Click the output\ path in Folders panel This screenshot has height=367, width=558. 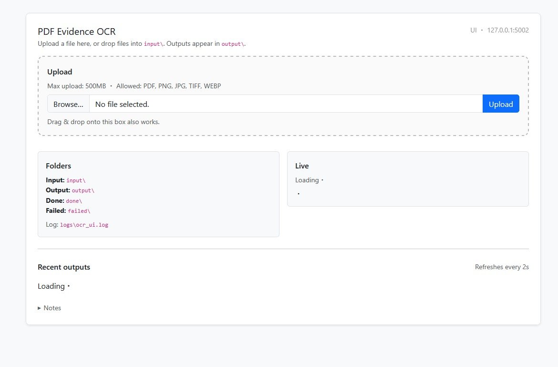83,190
